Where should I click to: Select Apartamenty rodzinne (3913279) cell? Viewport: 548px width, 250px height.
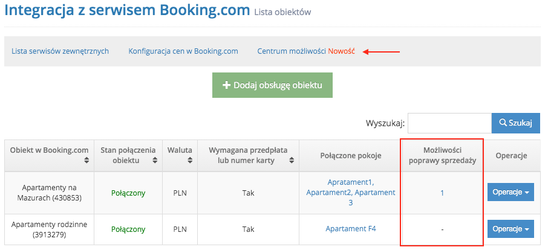click(49, 229)
